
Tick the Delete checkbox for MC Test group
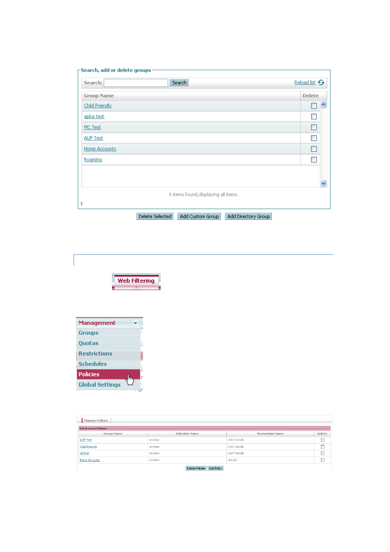pos(314,128)
